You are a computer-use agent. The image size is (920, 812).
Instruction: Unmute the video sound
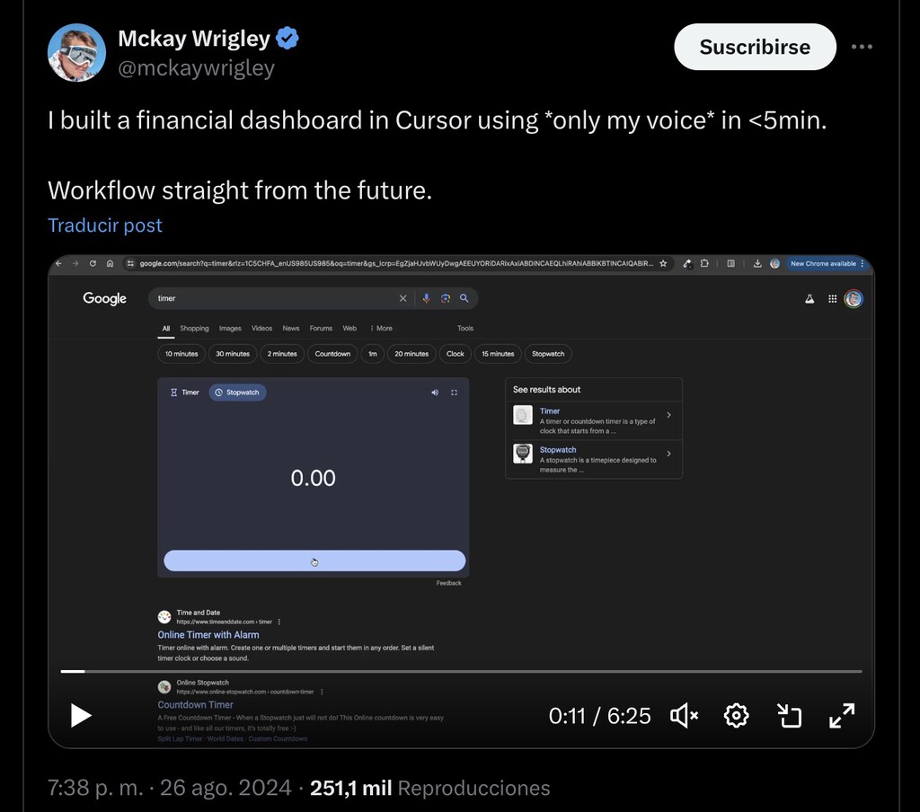[684, 716]
